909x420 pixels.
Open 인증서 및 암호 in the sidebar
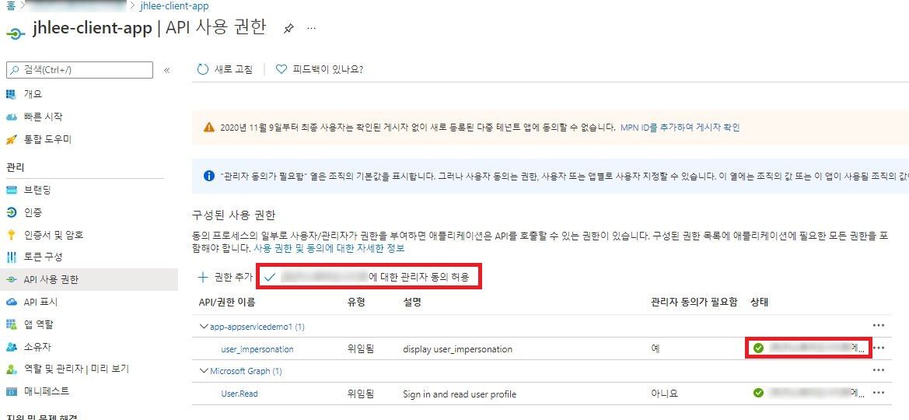(54, 235)
